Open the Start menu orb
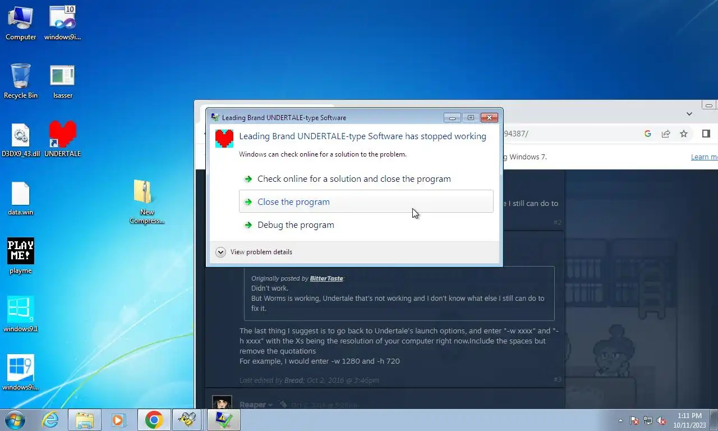The width and height of the screenshot is (718, 431). pos(15,420)
